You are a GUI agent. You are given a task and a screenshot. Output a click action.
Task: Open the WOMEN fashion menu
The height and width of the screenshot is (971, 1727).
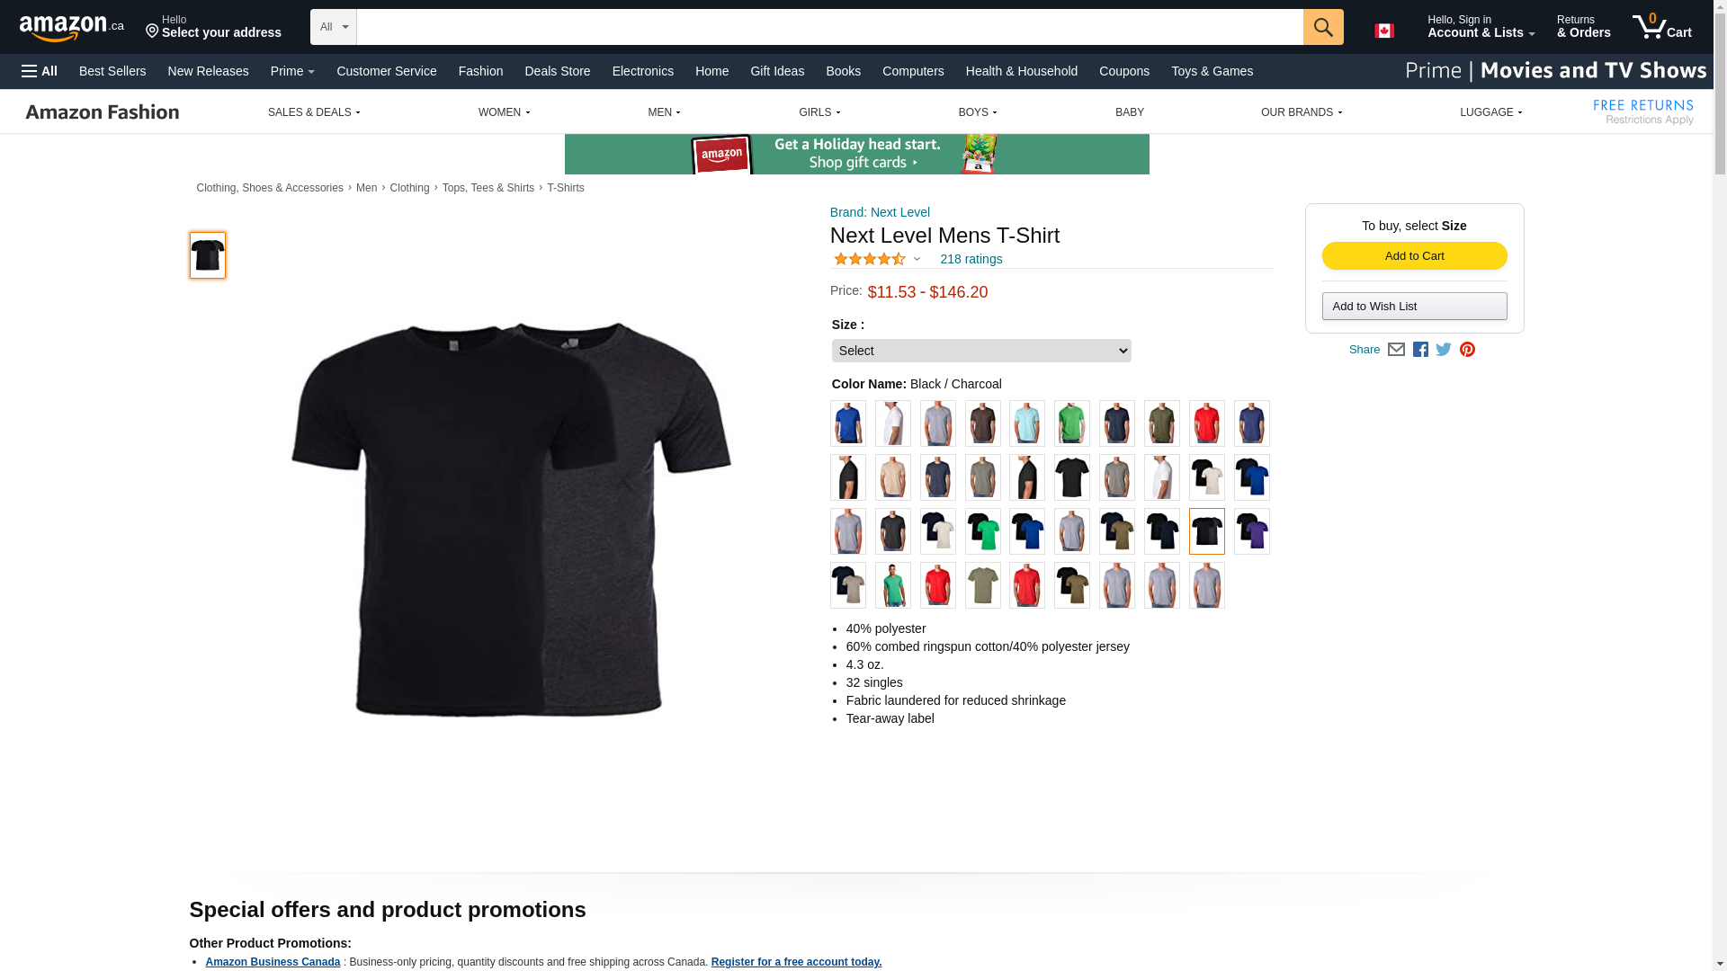pos(504,112)
